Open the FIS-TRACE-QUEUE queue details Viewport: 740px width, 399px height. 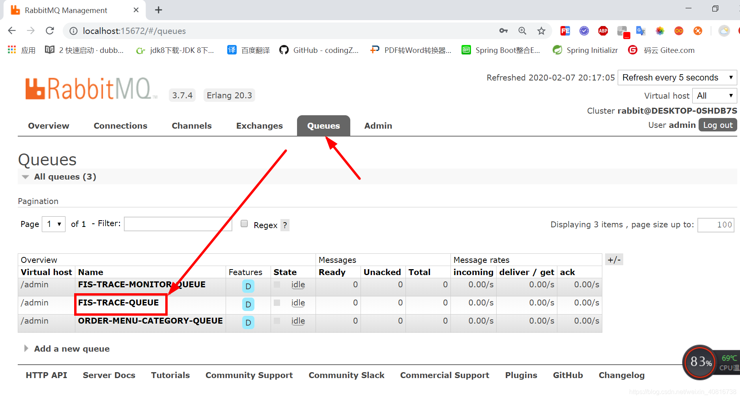[x=118, y=303]
